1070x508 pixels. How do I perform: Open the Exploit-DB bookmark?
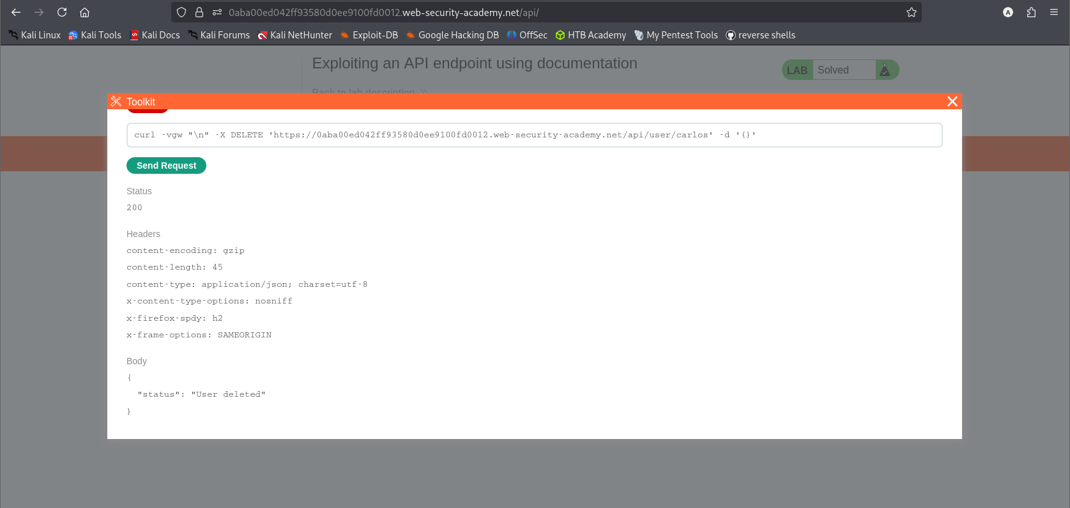[369, 35]
